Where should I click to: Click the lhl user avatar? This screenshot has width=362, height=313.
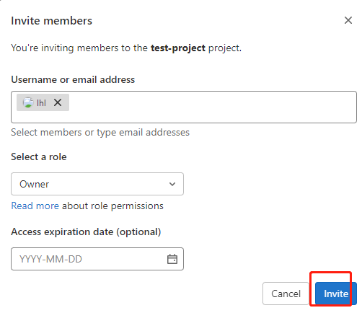point(28,102)
